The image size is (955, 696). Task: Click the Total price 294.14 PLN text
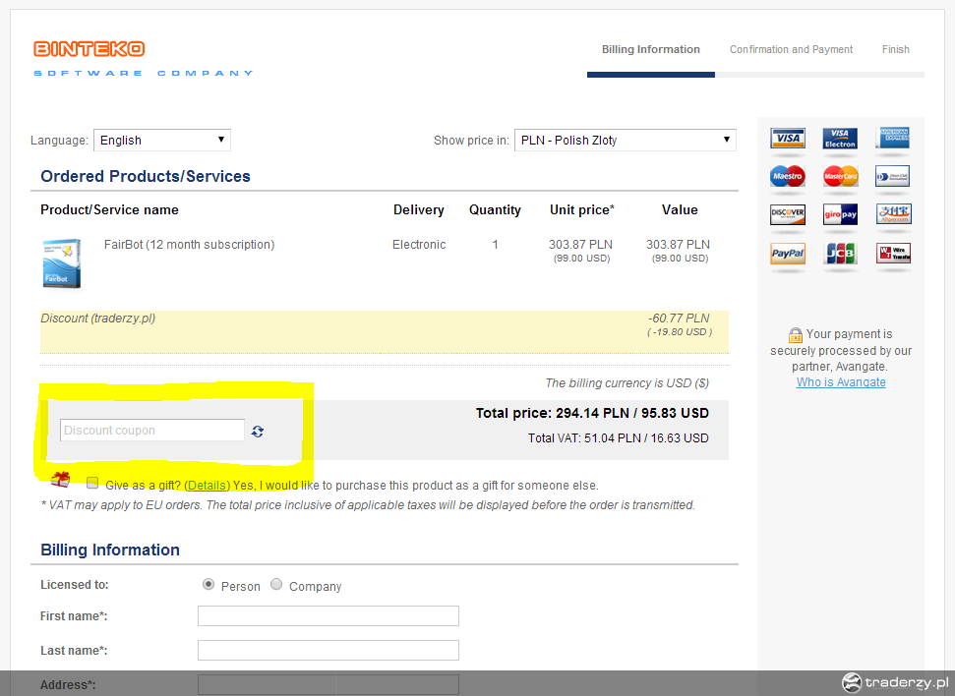pos(592,414)
